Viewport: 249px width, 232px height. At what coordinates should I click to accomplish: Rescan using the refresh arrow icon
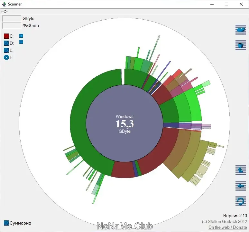tap(241, 201)
